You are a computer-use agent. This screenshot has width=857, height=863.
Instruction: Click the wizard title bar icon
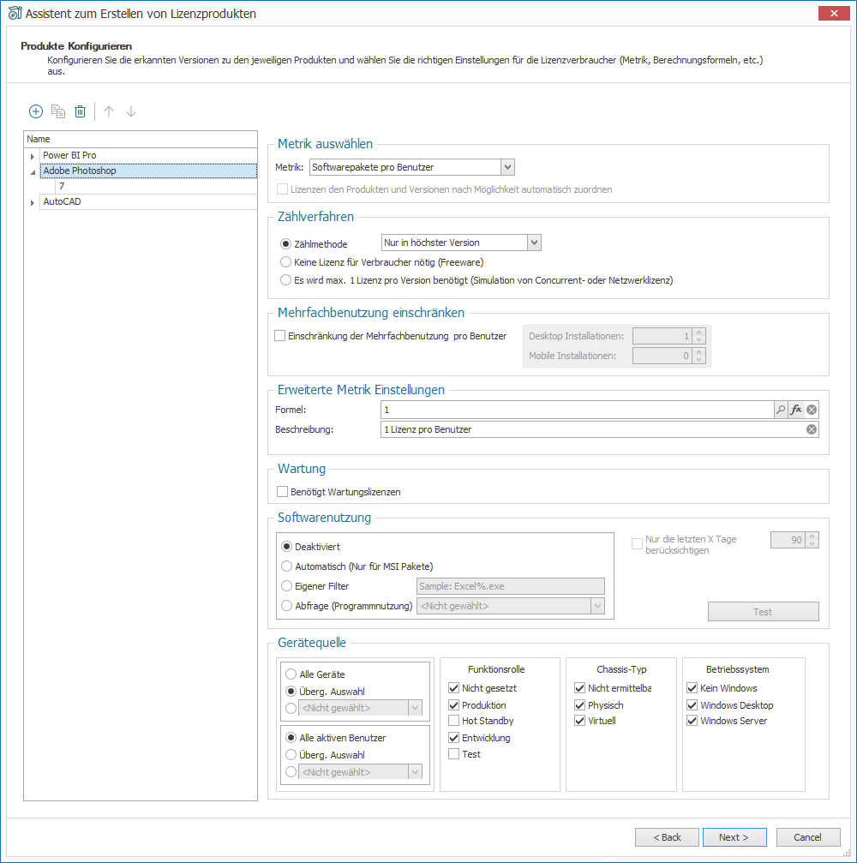pyautogui.click(x=15, y=13)
